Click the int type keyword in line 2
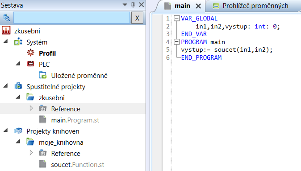301x171 pixels. click(260, 26)
